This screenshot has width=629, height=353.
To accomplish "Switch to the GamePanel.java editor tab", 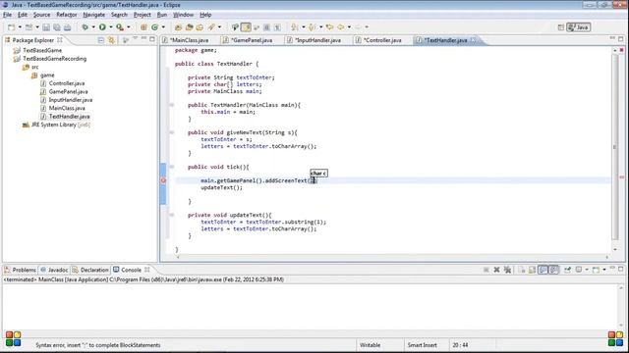I will pyautogui.click(x=252, y=40).
